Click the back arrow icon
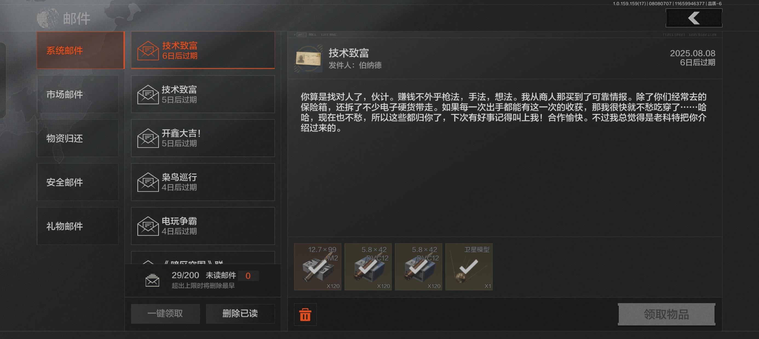 pos(694,18)
